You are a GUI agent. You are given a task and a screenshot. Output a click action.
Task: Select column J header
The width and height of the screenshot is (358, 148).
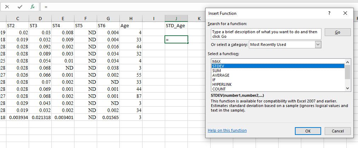coord(176,19)
